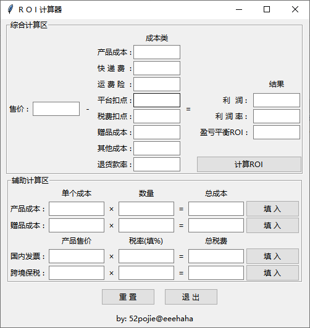Click 国内发票 产品售价 field
This screenshot has height=328, width=310.
77,256
